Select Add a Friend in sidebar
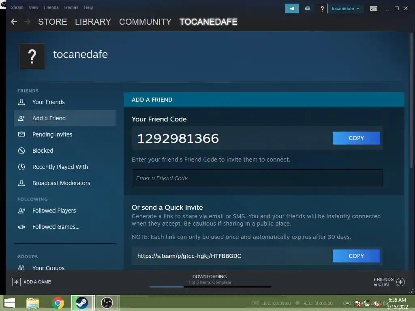This screenshot has width=415, height=311. 64,118
